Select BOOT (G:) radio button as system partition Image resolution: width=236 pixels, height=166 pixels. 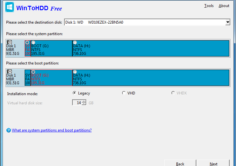33,42
